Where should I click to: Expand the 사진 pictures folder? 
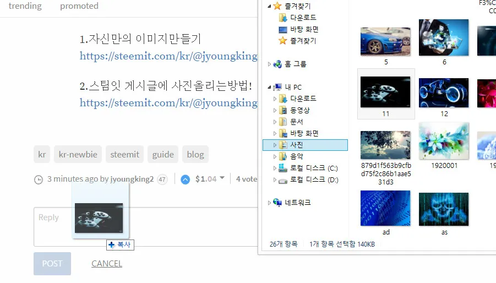point(275,145)
